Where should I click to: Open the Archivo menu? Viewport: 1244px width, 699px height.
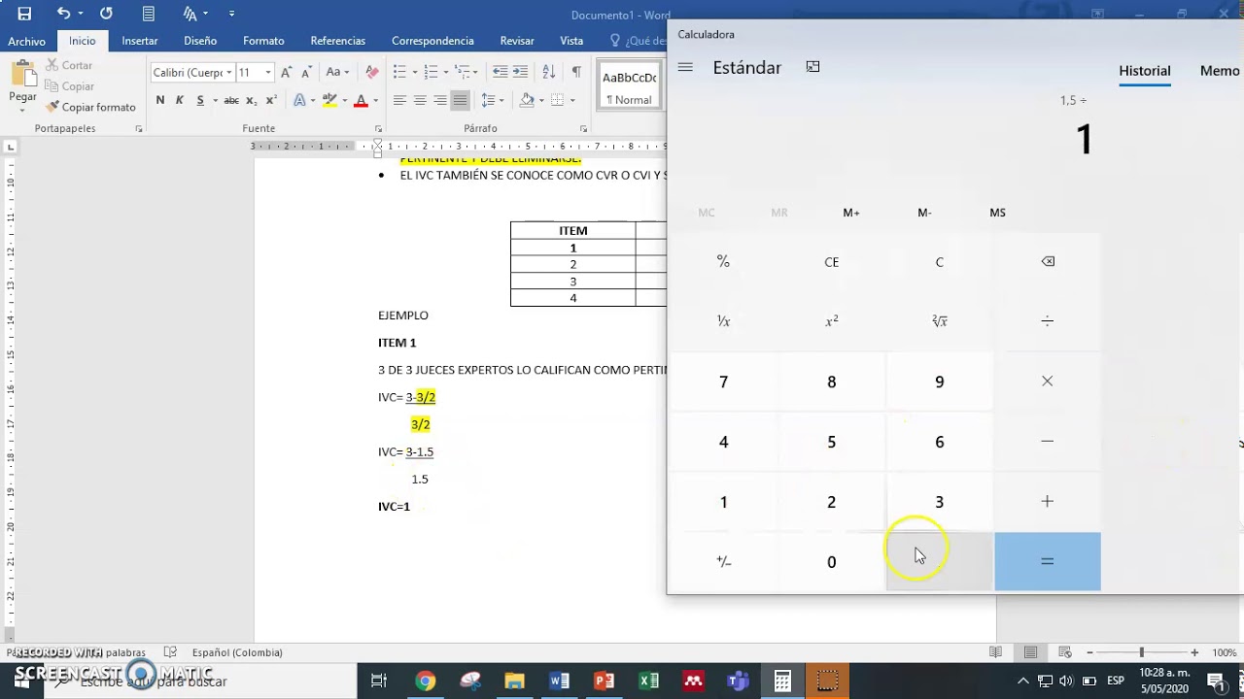(27, 41)
